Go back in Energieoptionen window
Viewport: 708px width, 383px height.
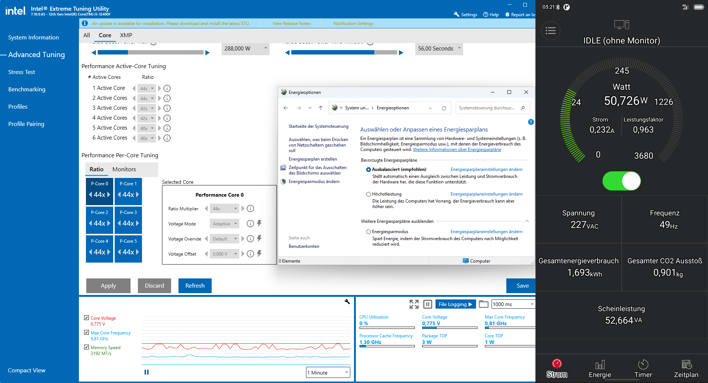[x=286, y=108]
